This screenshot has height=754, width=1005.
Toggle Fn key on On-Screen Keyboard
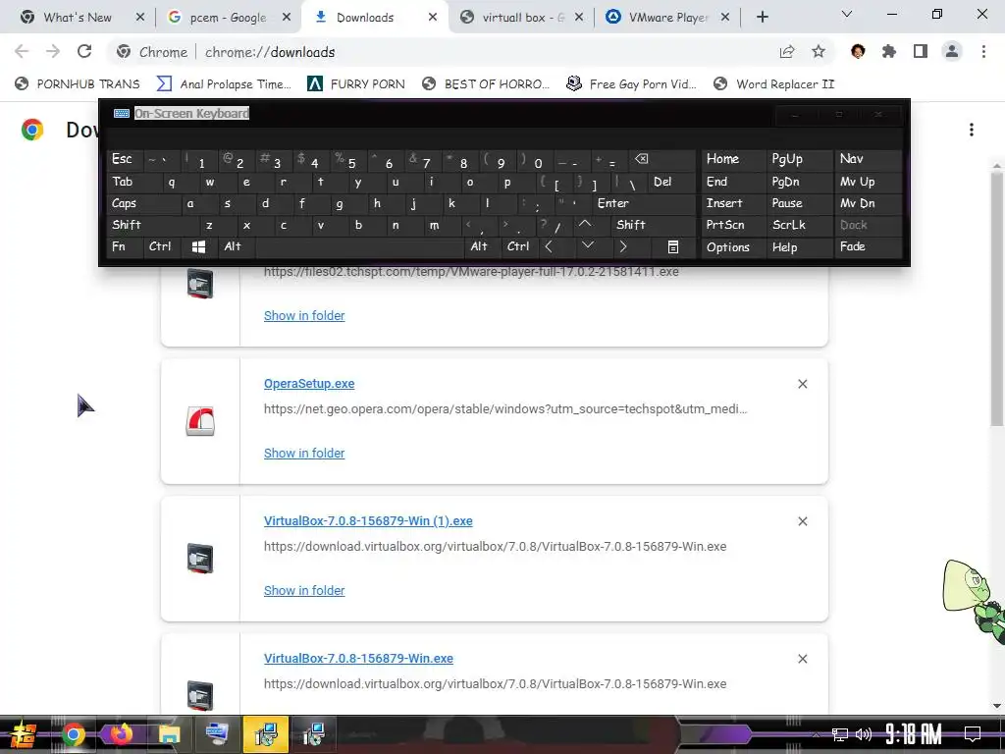(x=125, y=246)
